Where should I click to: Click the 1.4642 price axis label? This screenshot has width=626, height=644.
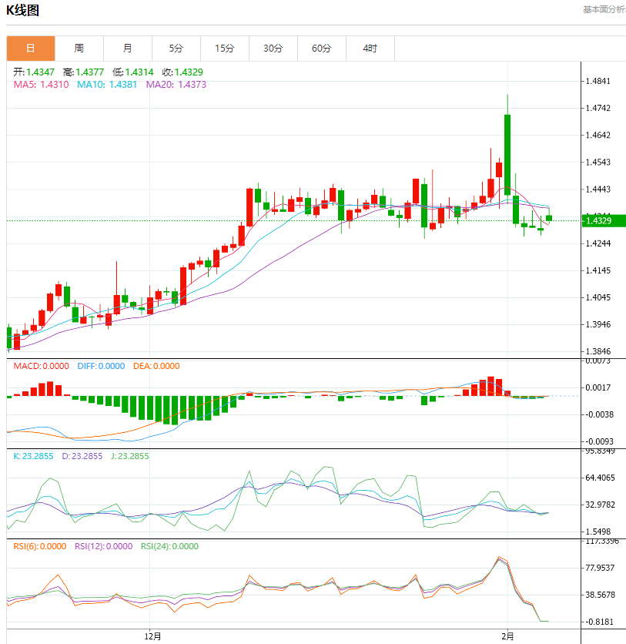pyautogui.click(x=598, y=135)
